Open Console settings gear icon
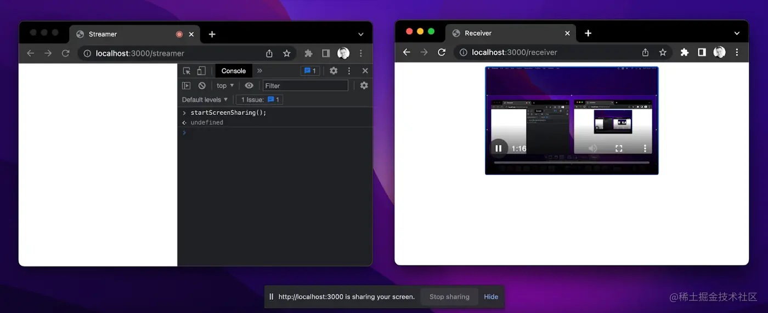This screenshot has height=313, width=768. click(x=364, y=85)
